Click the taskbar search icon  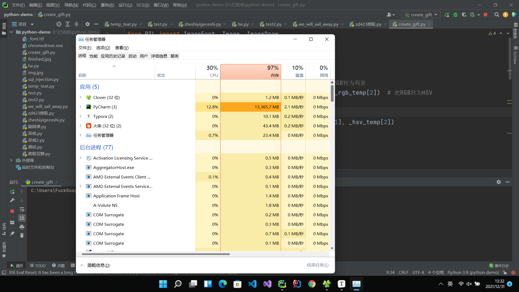pyautogui.click(x=178, y=284)
